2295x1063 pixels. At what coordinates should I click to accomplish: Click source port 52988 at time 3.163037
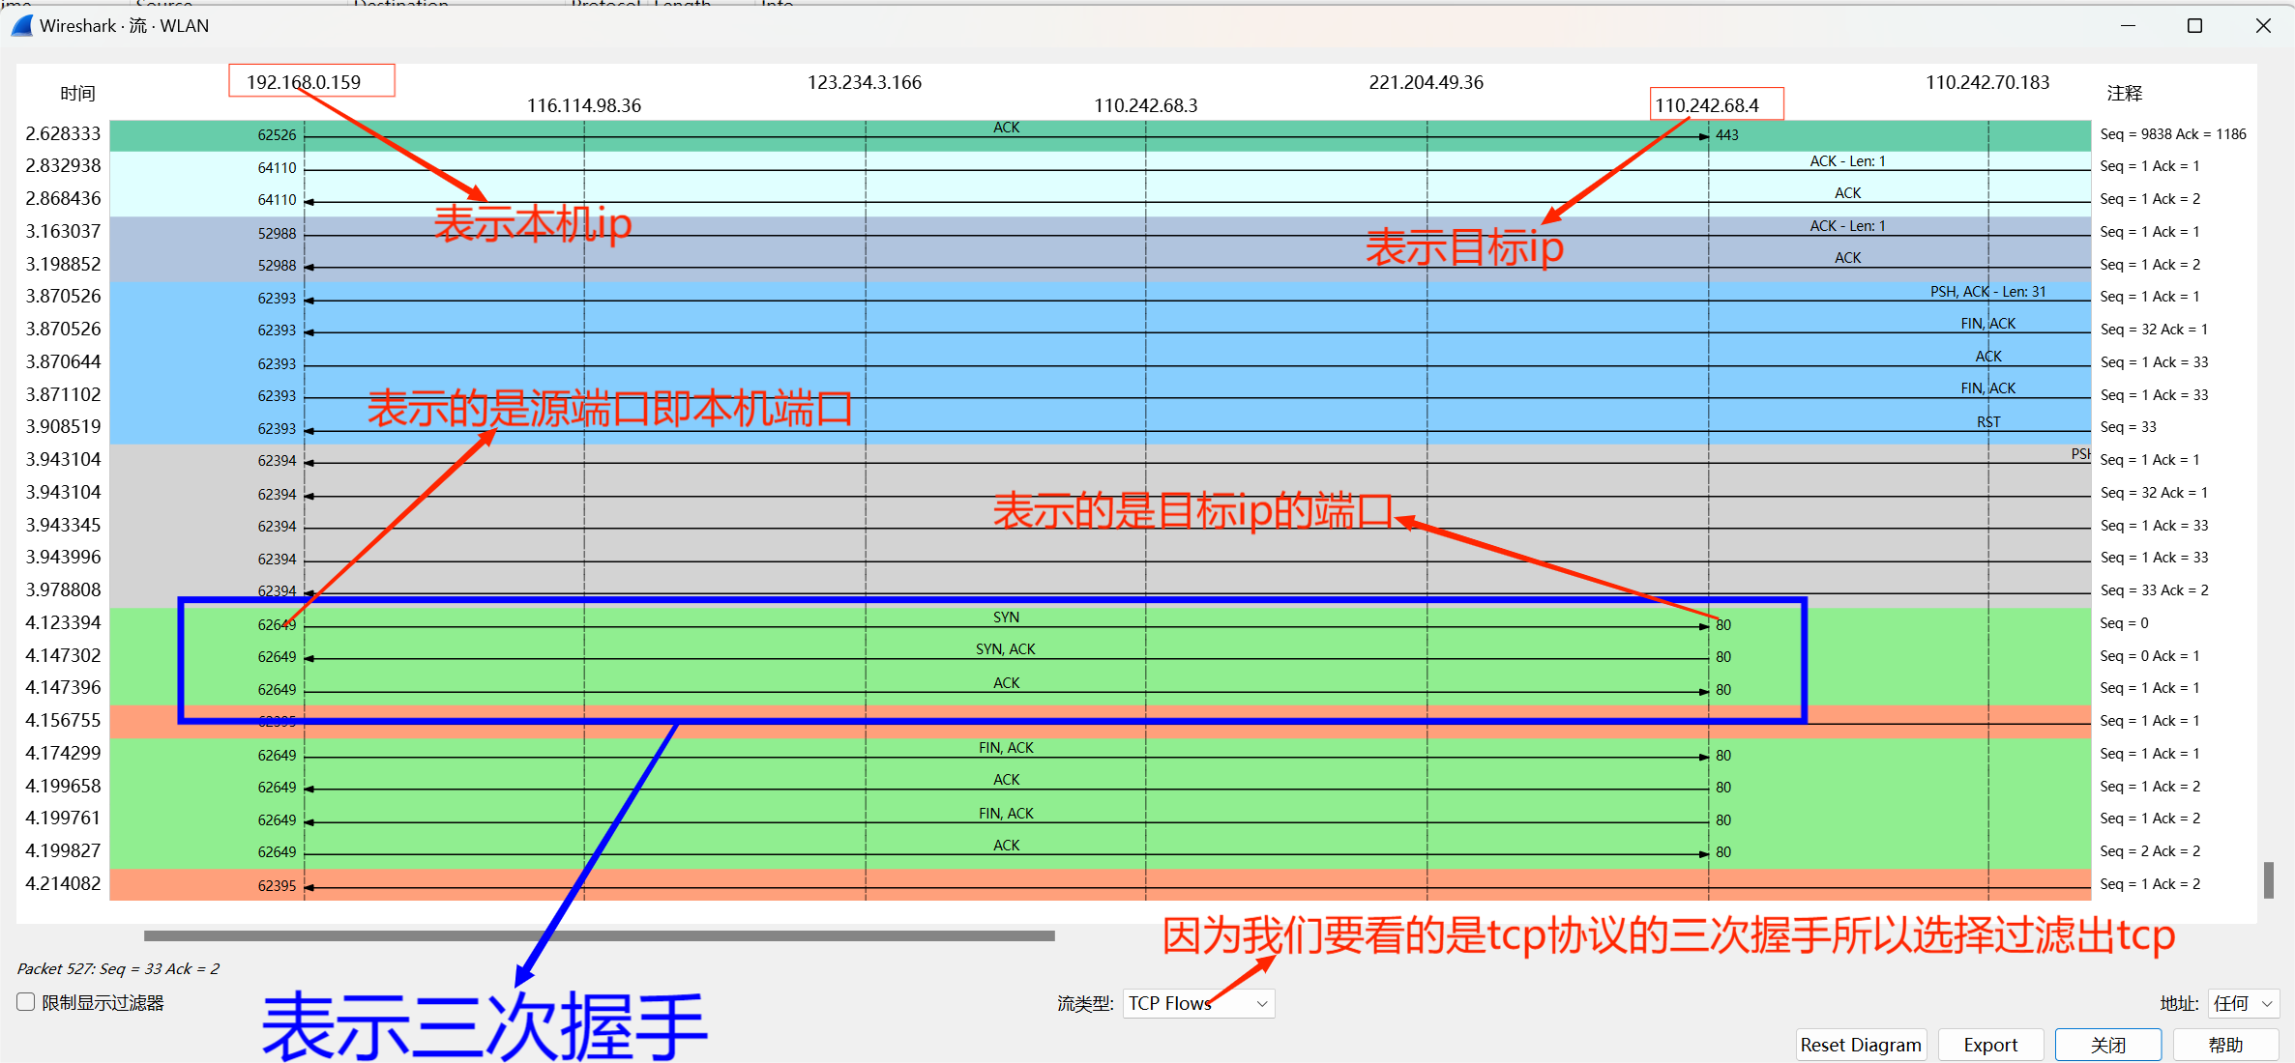277,234
